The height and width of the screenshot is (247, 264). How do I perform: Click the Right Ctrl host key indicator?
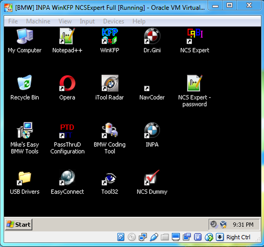click(x=238, y=237)
